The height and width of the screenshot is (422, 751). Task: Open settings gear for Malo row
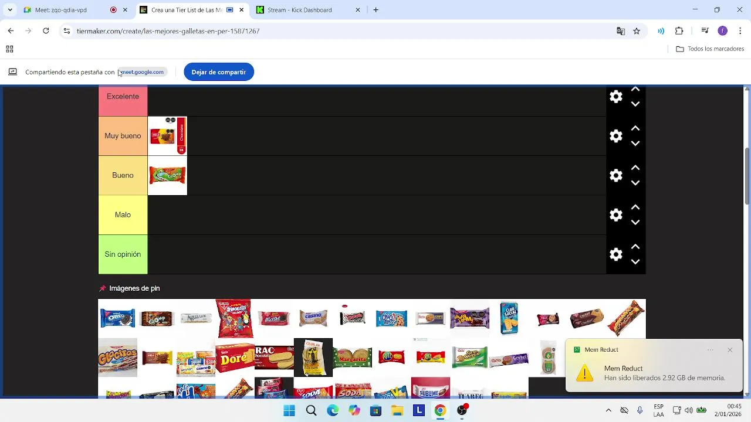(615, 215)
